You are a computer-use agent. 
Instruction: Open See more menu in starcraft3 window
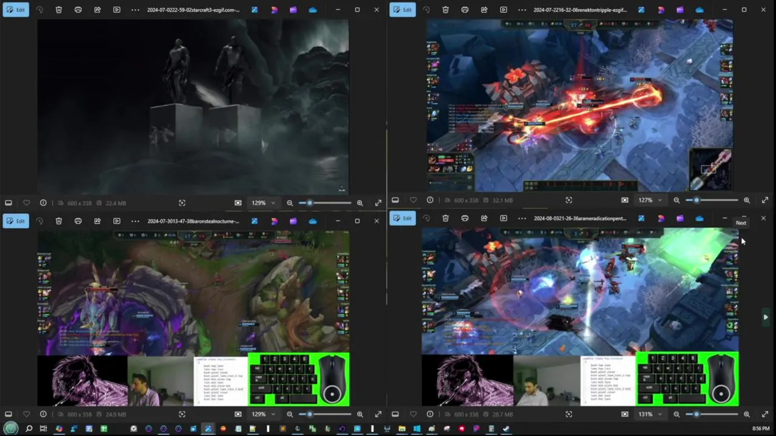click(135, 10)
